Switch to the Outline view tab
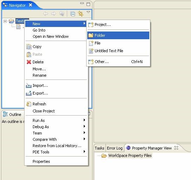This screenshot has width=191, height=180. click(x=12, y=115)
